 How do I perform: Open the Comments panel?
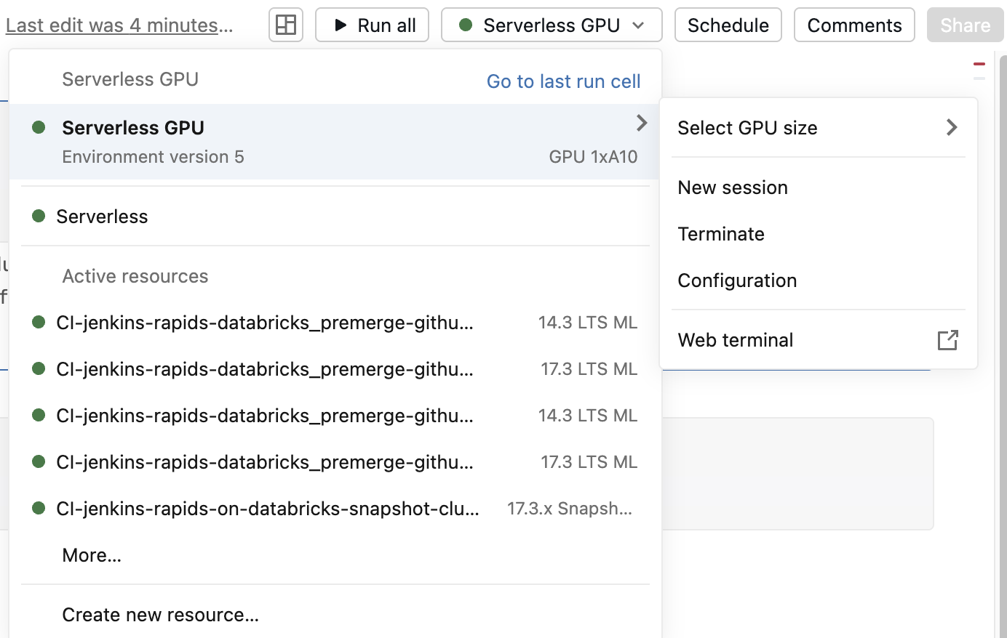(x=854, y=25)
